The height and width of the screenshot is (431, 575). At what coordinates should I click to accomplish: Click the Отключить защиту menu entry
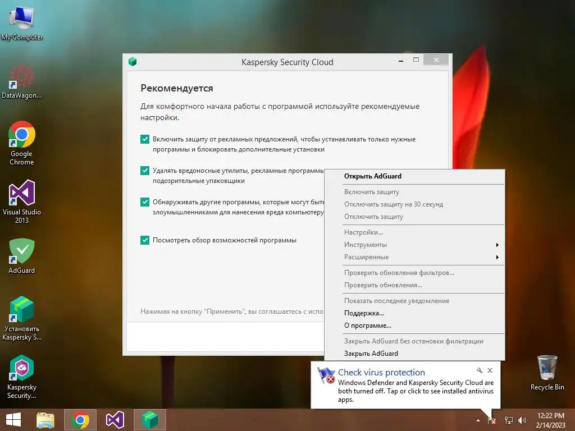coord(414,217)
